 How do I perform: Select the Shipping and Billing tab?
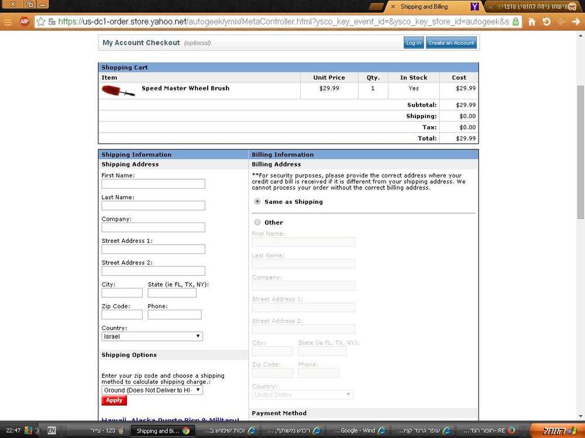click(x=433, y=6)
